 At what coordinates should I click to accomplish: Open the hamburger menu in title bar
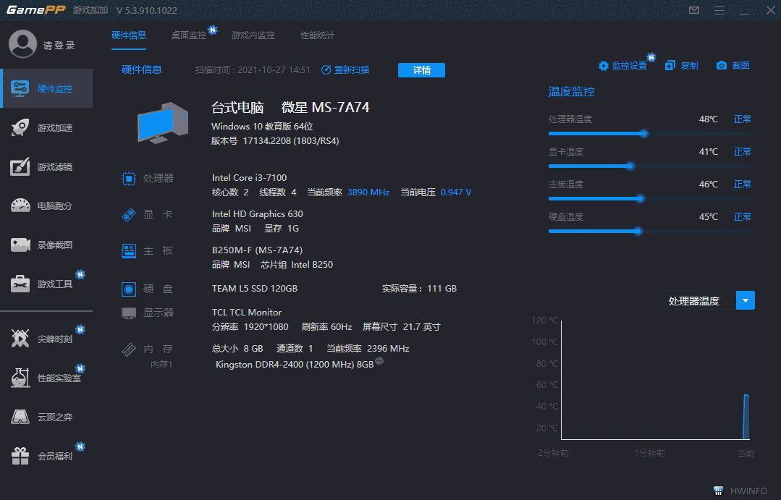click(721, 10)
